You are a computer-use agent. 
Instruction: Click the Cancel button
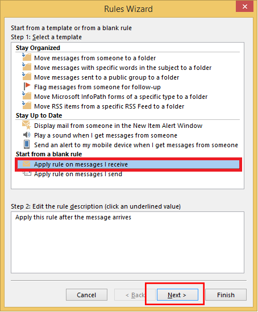tap(86, 295)
